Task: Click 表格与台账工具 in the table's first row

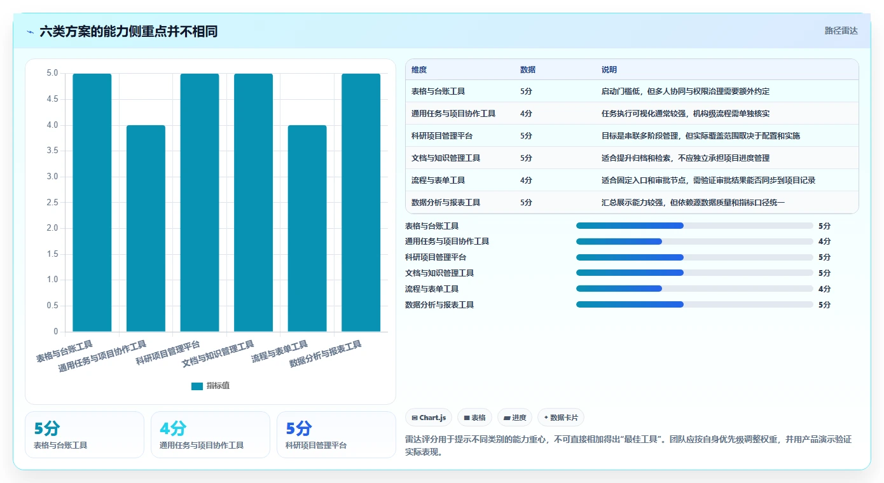Action: click(x=438, y=92)
